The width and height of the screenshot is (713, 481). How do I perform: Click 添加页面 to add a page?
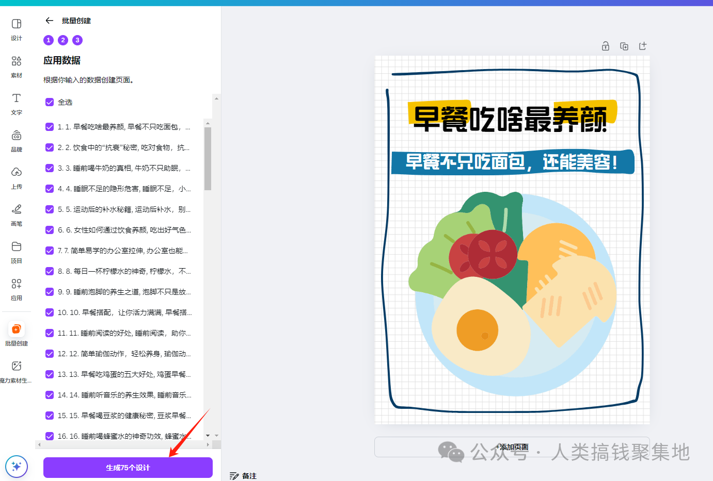click(512, 447)
